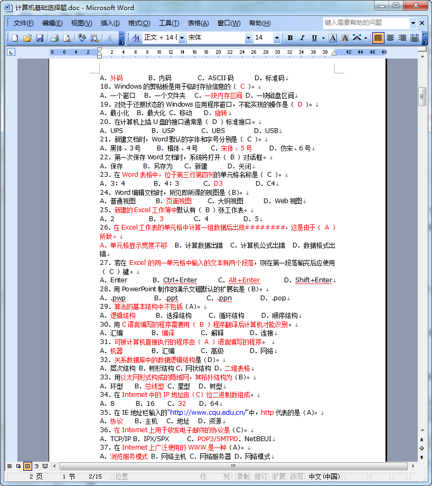This screenshot has width=432, height=486.
Task: Toggle Underline formatting
Action: tap(314, 38)
